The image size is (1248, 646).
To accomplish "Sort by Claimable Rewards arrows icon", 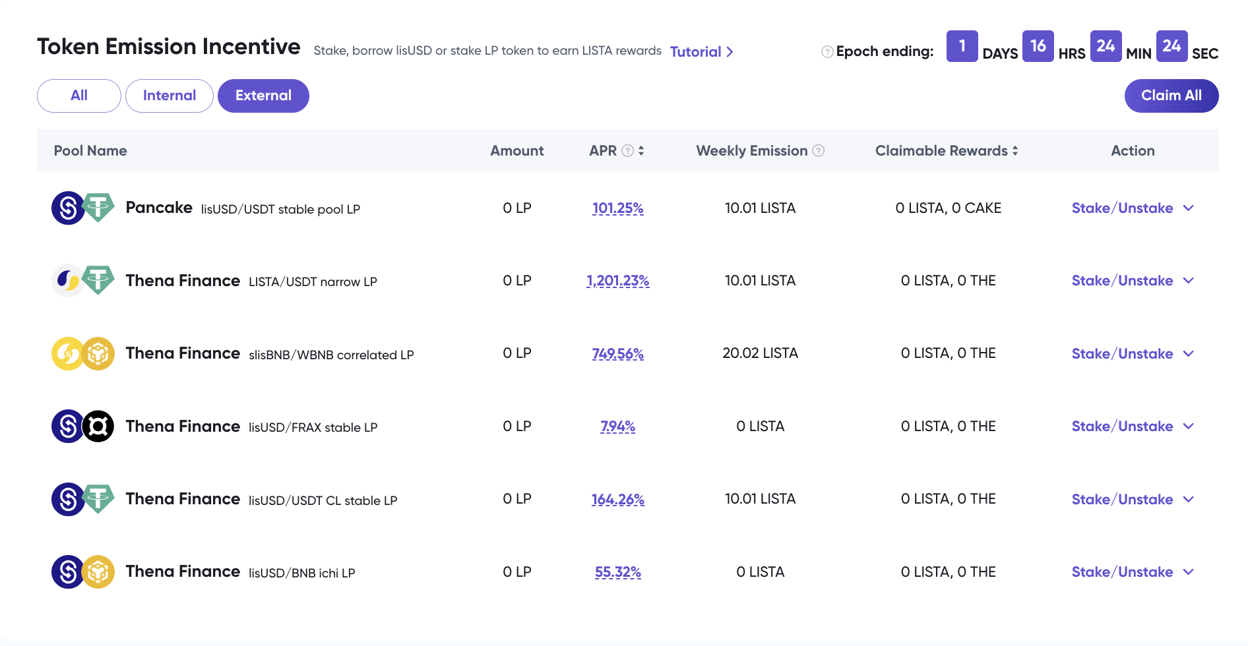I will (1015, 151).
